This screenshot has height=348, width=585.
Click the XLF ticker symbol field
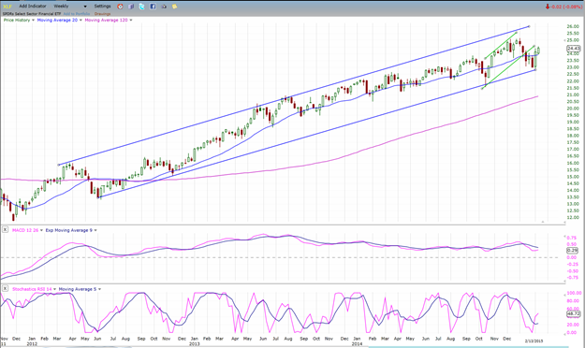click(7, 7)
